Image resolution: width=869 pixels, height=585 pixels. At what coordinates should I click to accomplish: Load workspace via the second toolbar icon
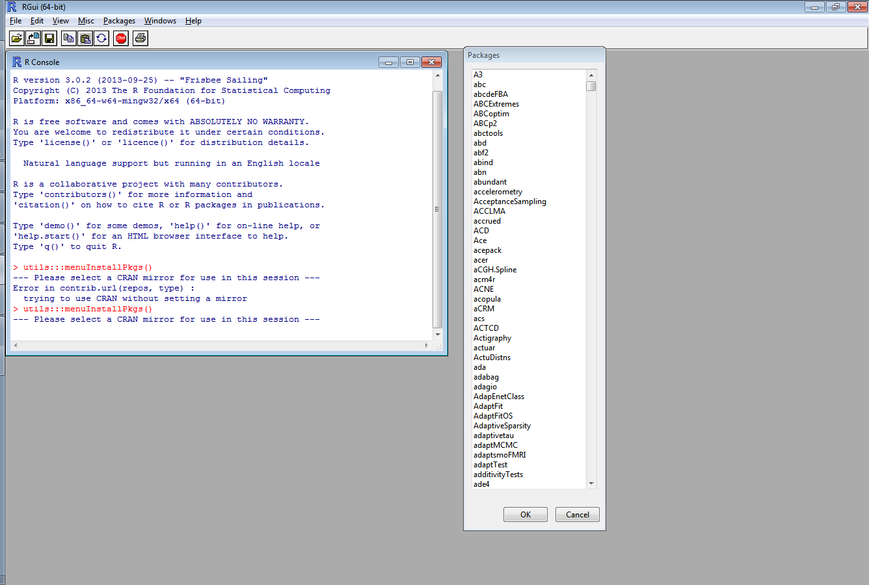33,38
